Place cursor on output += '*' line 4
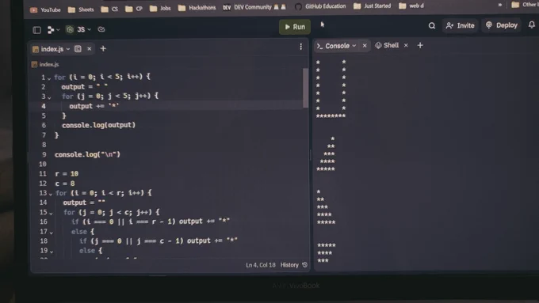Viewport: 539px width, 303px height. pyautogui.click(x=94, y=106)
